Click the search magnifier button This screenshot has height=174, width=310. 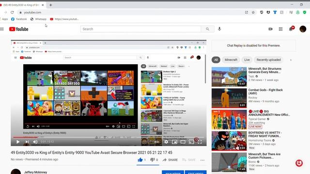[207, 29]
